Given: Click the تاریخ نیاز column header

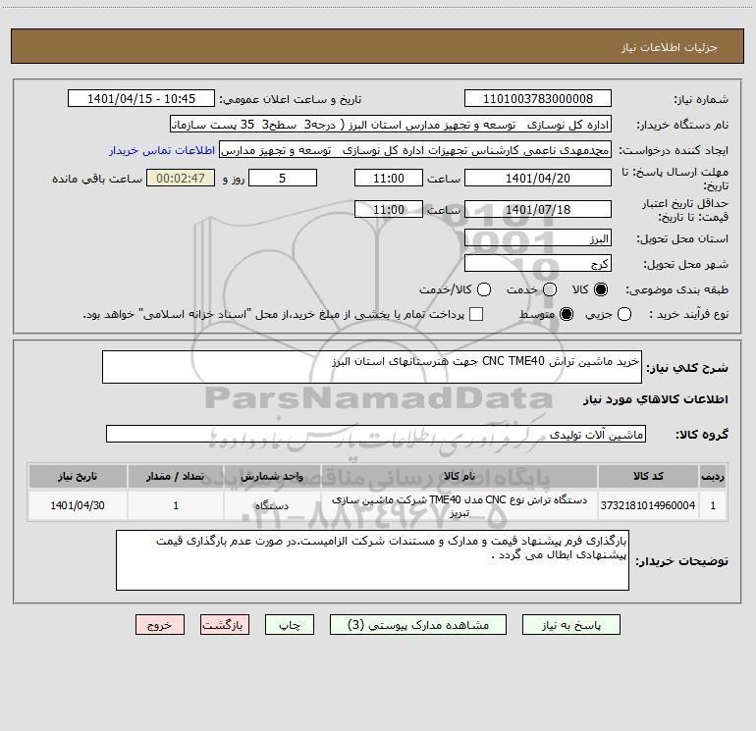Looking at the screenshot, I should pyautogui.click(x=78, y=476).
